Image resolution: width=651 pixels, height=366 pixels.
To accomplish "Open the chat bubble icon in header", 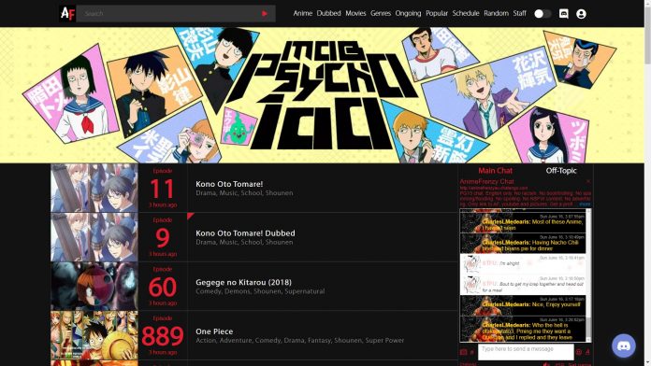I will point(563,14).
